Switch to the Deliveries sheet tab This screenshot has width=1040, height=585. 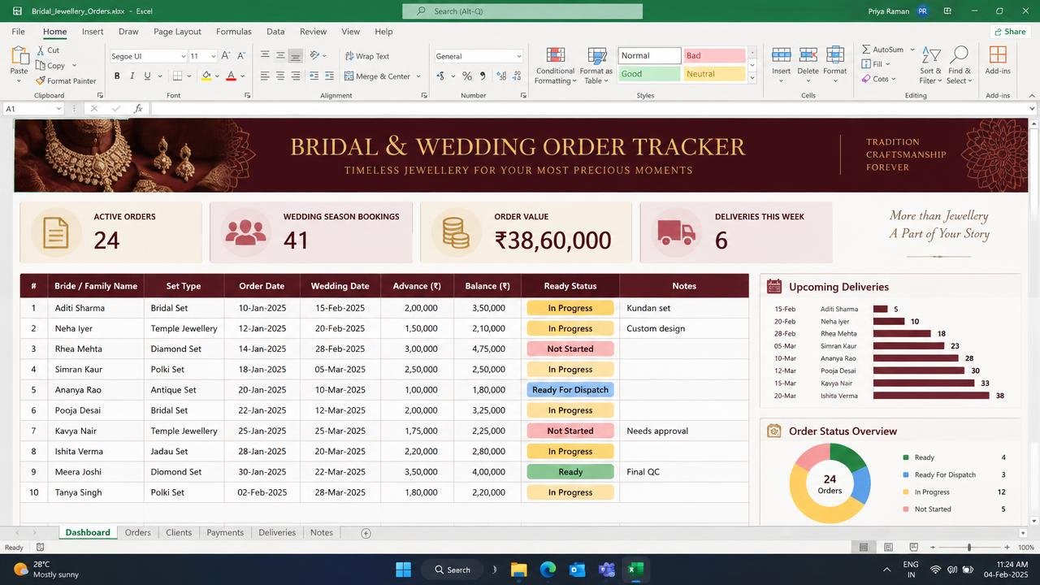coord(277,533)
